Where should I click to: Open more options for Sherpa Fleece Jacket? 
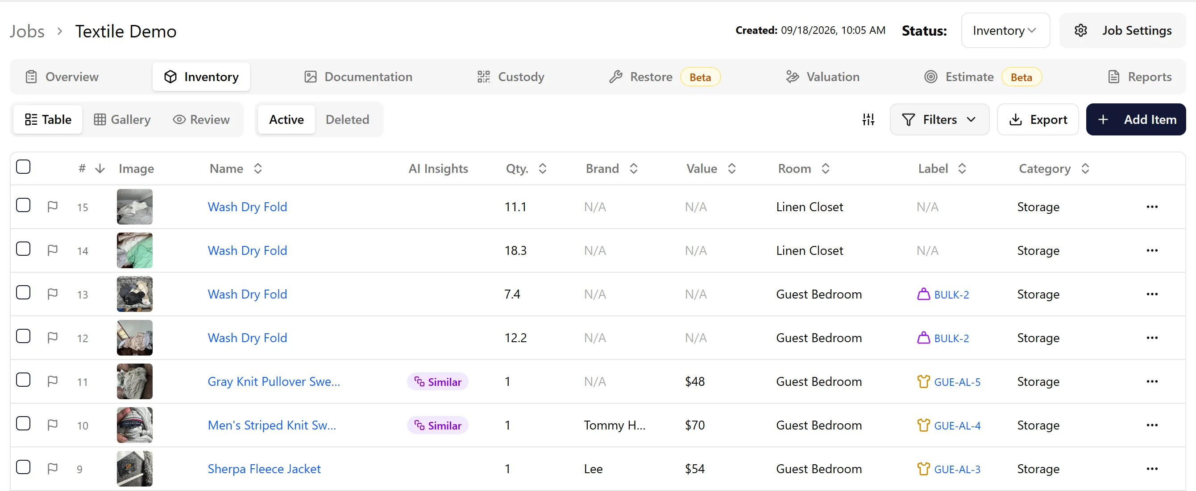click(1152, 469)
